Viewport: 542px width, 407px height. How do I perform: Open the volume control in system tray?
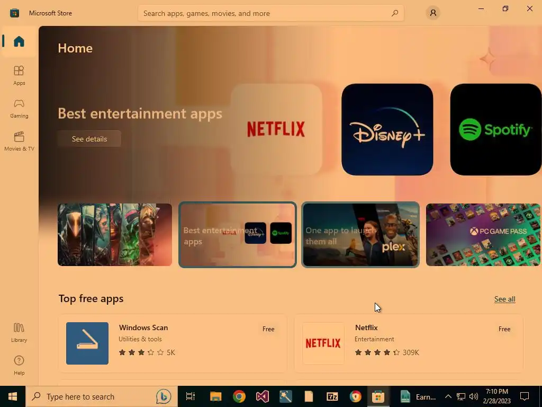[x=474, y=396]
